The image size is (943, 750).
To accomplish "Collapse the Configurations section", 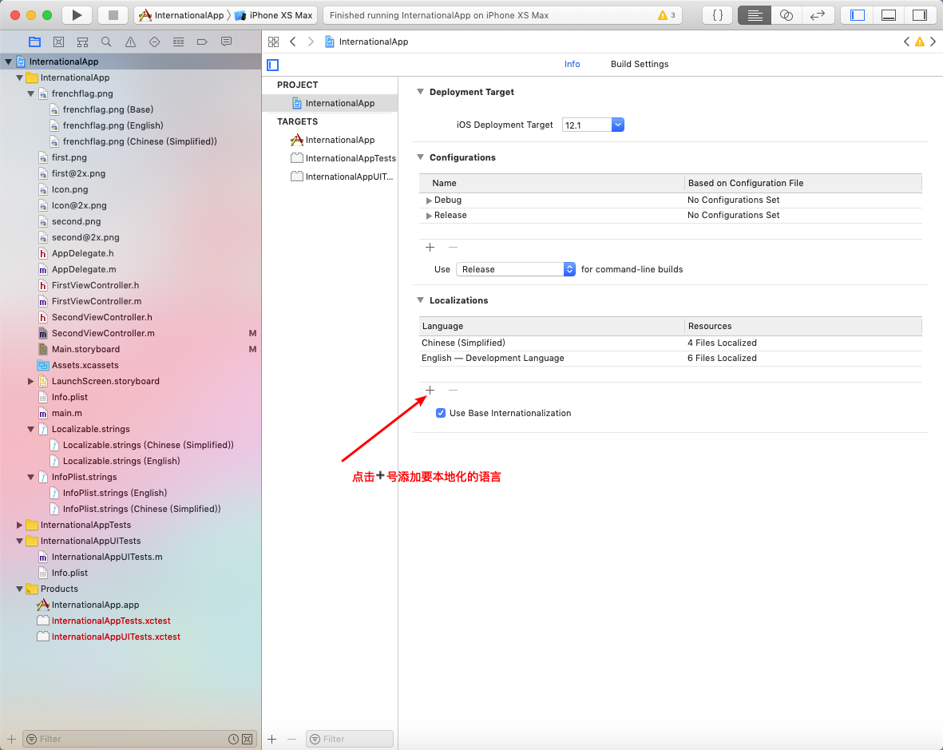I will [420, 157].
